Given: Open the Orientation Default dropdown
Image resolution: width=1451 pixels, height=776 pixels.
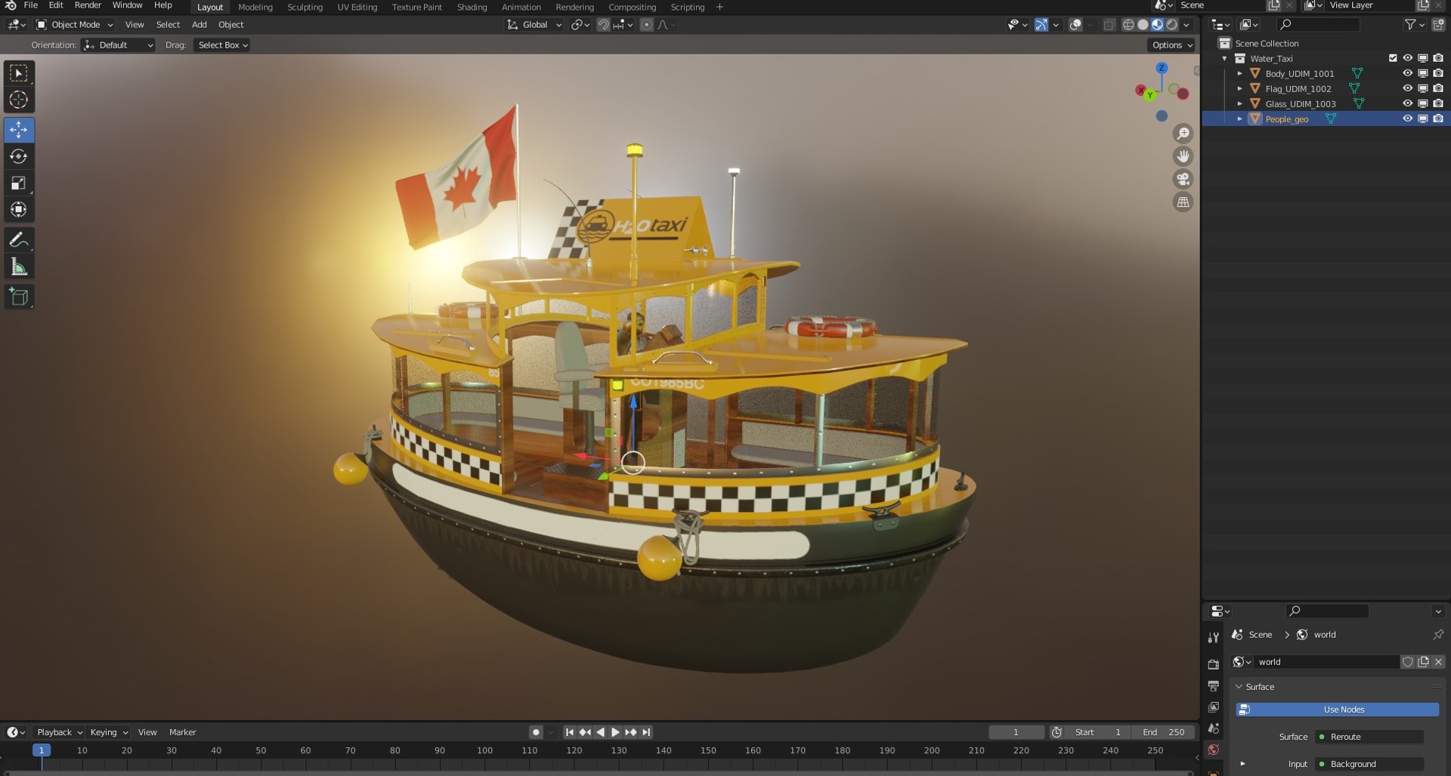Looking at the screenshot, I should [119, 45].
